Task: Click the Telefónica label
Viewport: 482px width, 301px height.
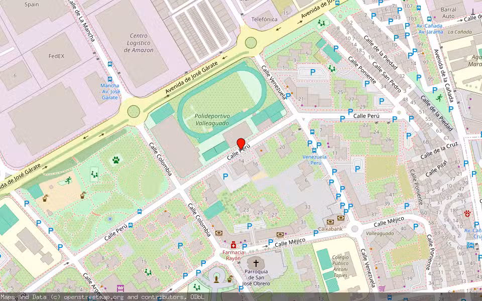Action: tap(265, 19)
